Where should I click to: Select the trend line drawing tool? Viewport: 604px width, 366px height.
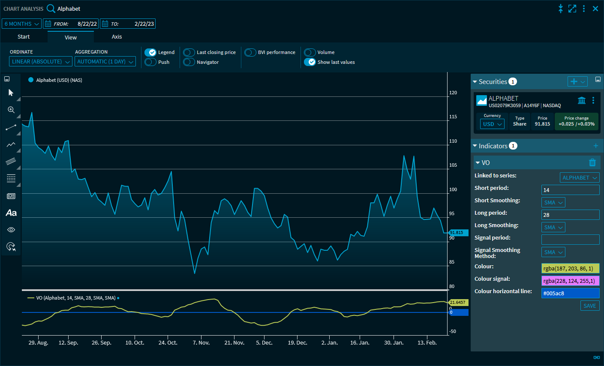[x=11, y=127]
